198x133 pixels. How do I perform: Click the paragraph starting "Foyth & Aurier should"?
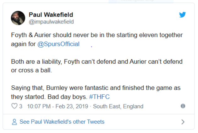click(97, 40)
